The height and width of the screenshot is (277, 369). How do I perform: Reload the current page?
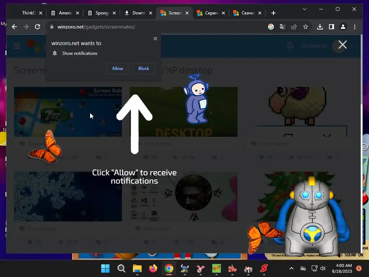37,27
